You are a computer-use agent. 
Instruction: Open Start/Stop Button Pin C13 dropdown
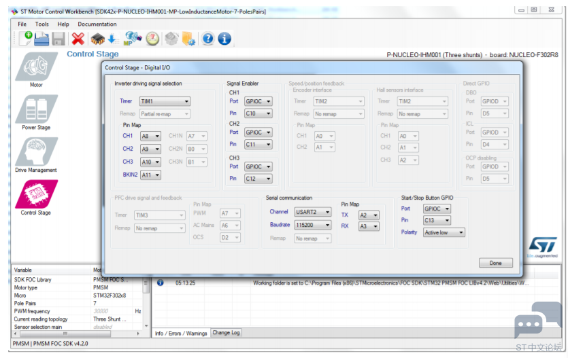pos(437,220)
